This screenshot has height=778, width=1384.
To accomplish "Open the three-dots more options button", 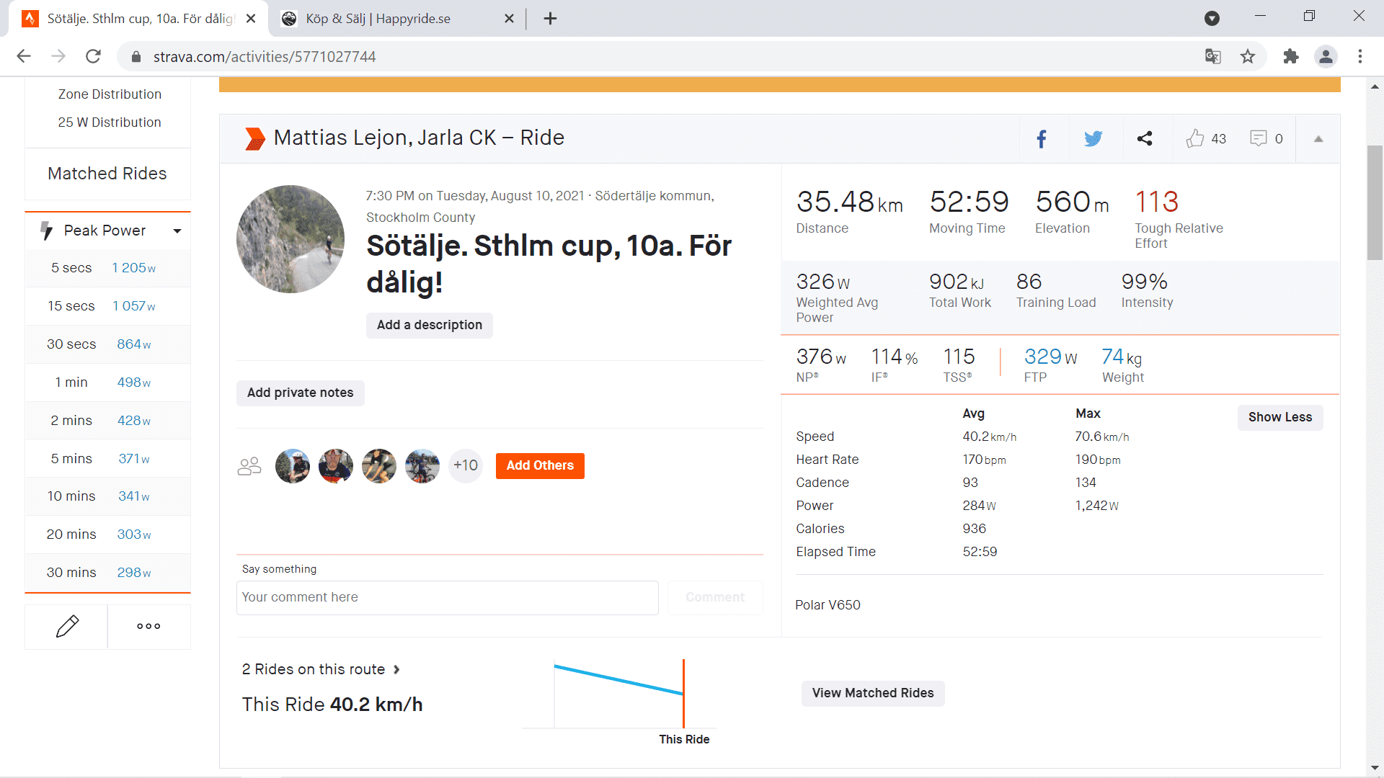I will pos(148,627).
